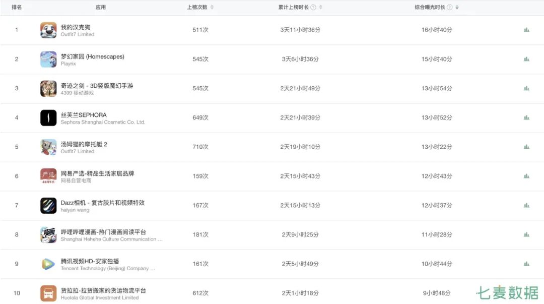Viewport: 544px width, 304px height.
Task: Show help for 累计上榜时长 column
Action: 313,7
